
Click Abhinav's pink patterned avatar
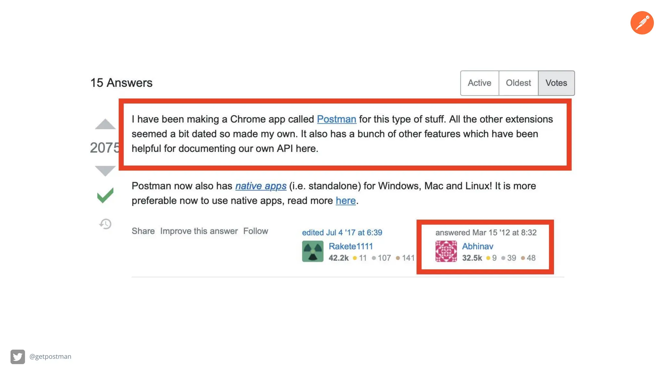[x=446, y=251]
